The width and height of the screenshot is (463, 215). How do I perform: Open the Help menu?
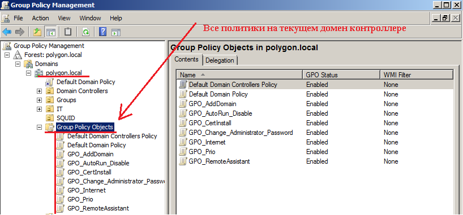tap(115, 18)
